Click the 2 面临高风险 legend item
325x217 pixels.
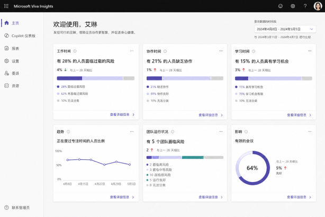[158, 165]
